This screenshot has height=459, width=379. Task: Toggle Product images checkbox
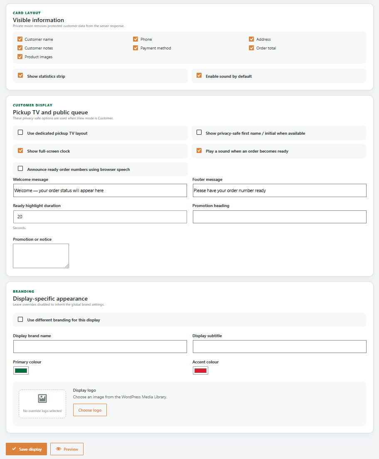click(x=20, y=57)
